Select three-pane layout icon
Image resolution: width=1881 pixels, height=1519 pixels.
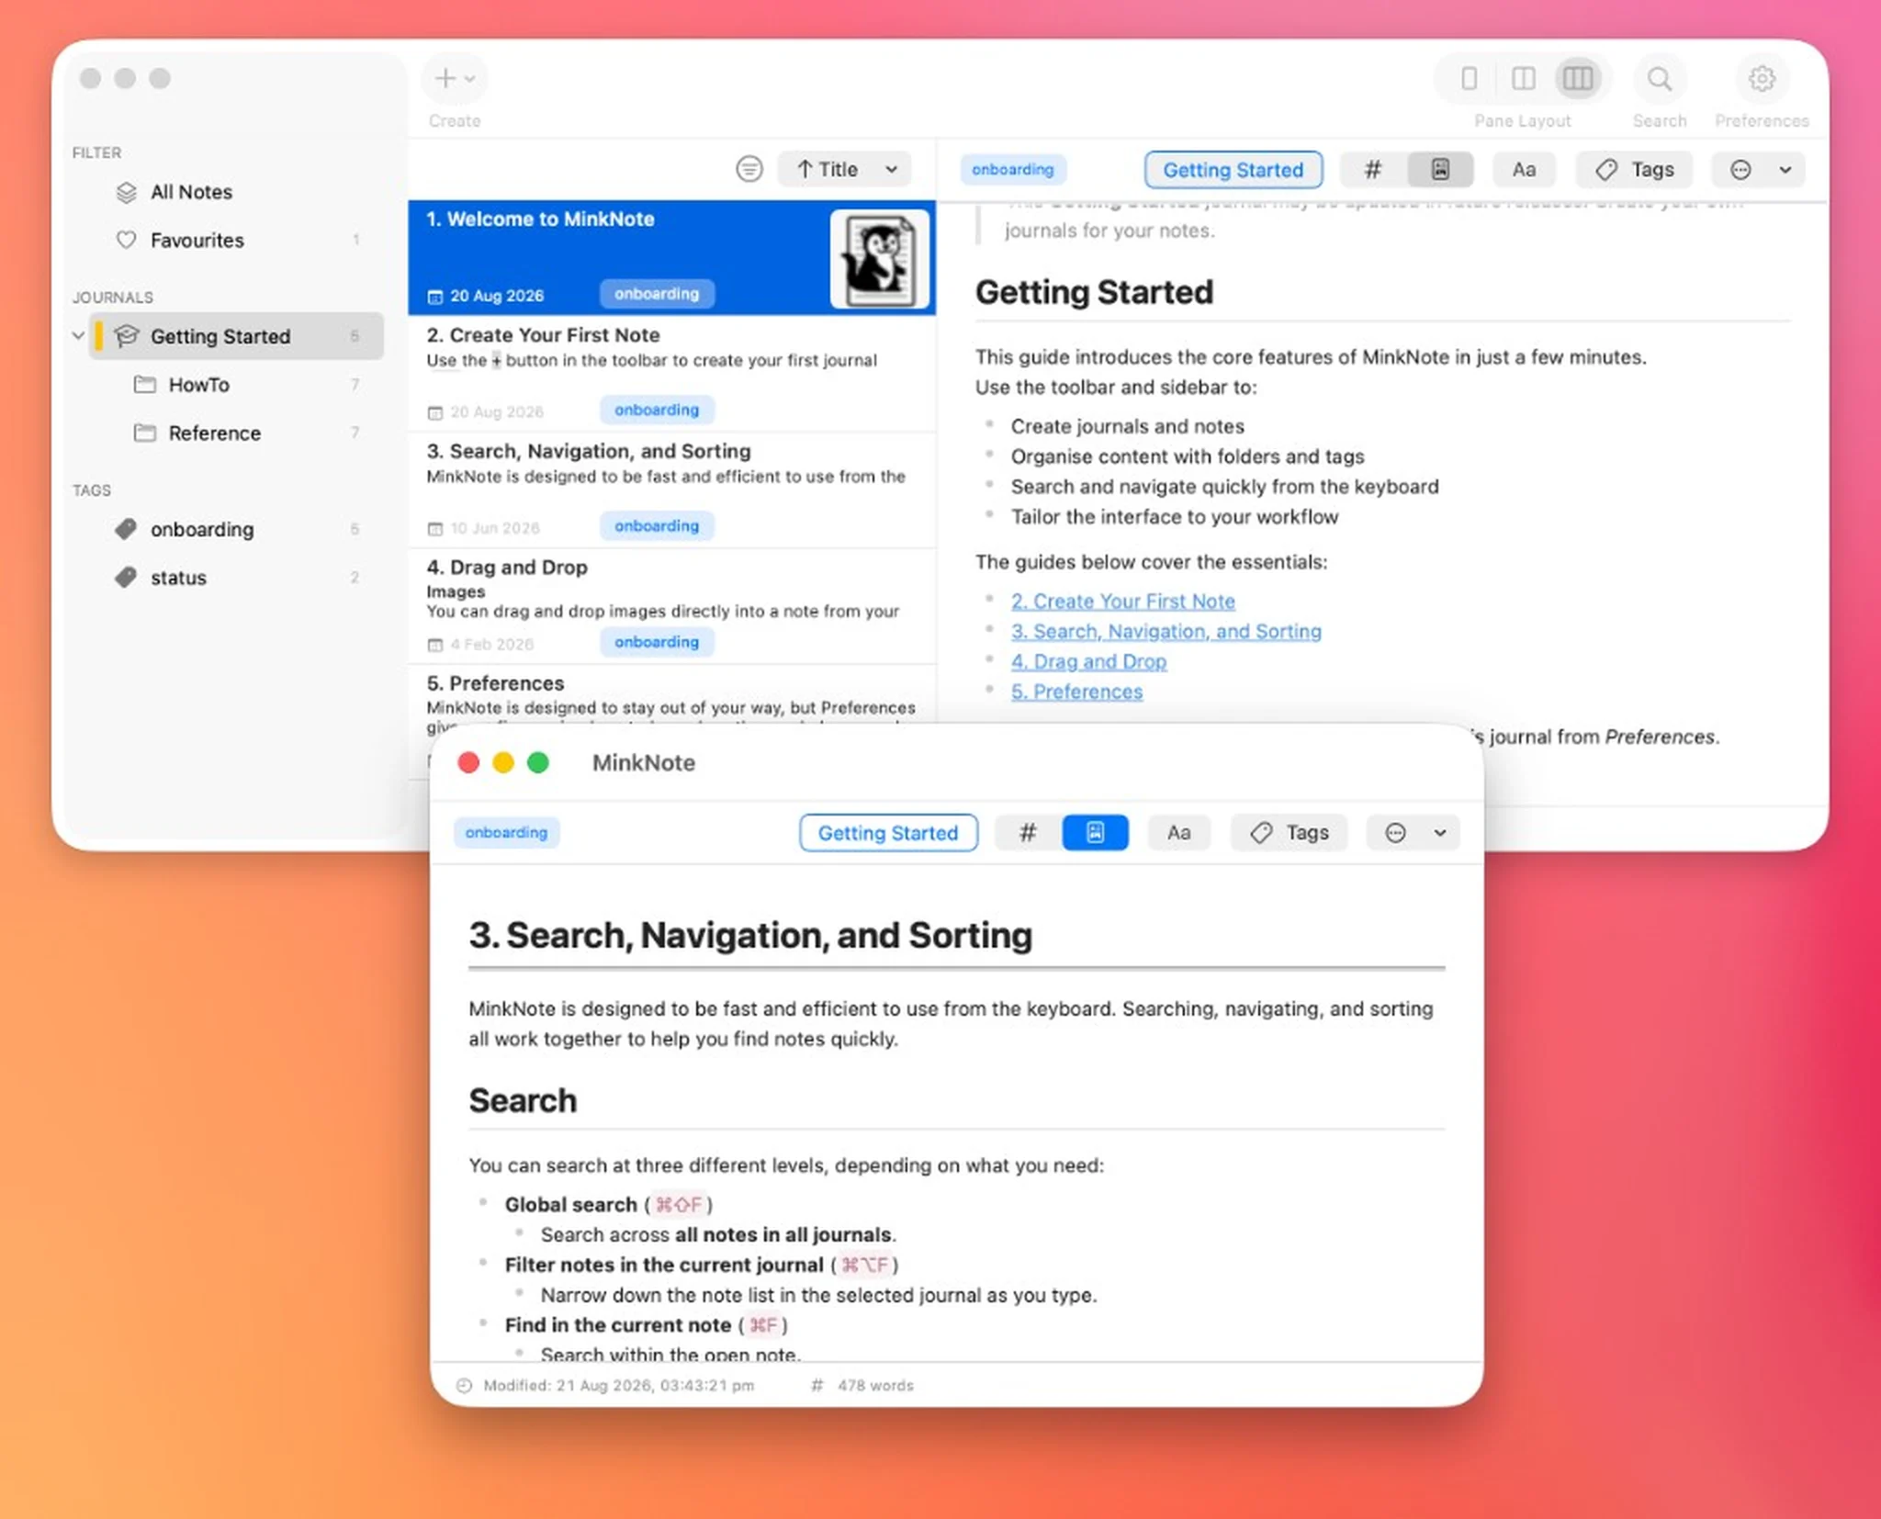[1578, 79]
